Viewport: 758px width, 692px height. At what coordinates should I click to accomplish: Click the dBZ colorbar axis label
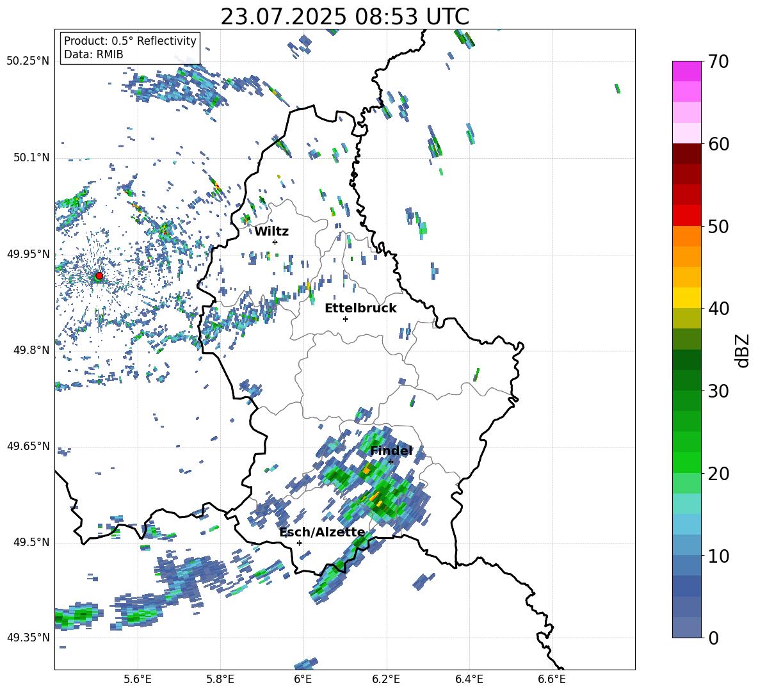[743, 350]
